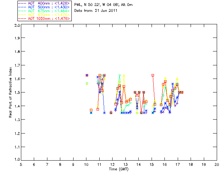The image size is (223, 178).
Task: Click the purple dashed line sample in legend
Action: (x=22, y=3)
